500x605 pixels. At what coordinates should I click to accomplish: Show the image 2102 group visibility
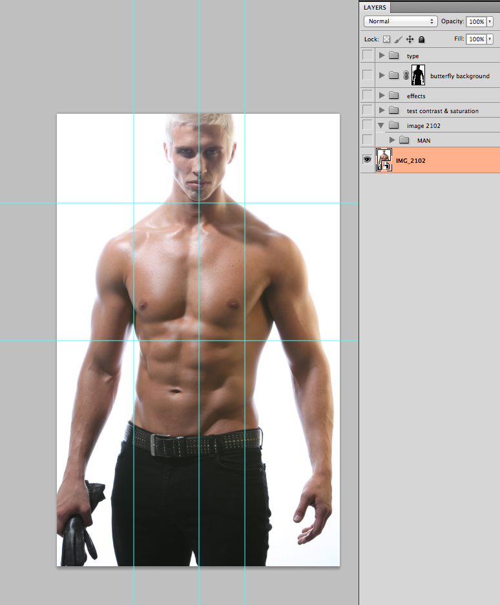click(368, 125)
